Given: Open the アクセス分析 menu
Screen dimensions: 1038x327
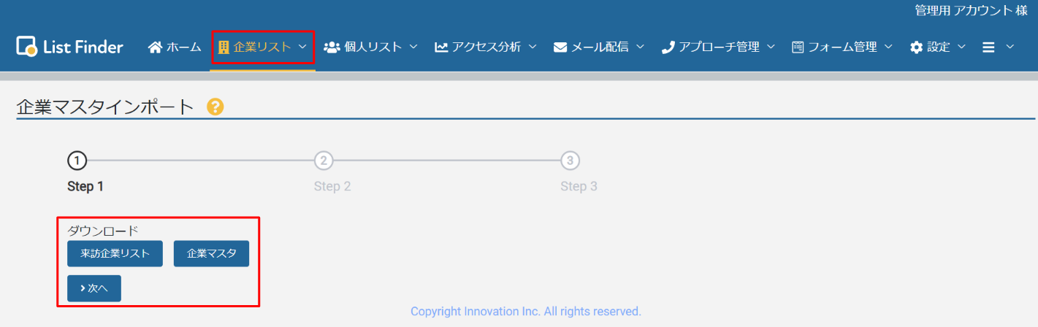Looking at the screenshot, I should [x=486, y=47].
